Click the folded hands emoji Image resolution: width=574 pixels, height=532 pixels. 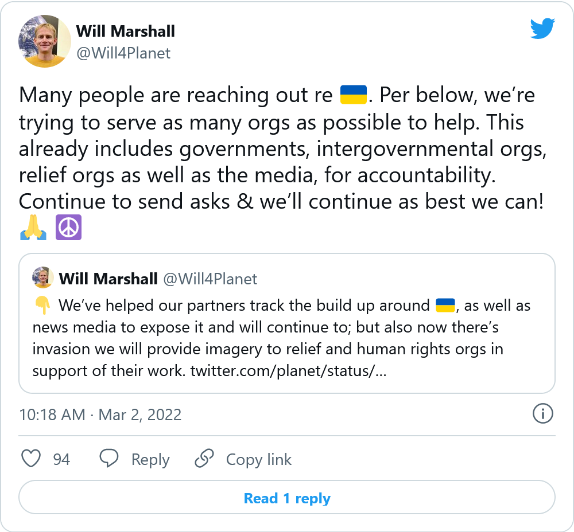pyautogui.click(x=33, y=228)
